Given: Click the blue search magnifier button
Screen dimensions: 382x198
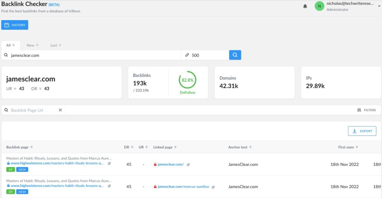Looking at the screenshot, I should pyautogui.click(x=235, y=55).
